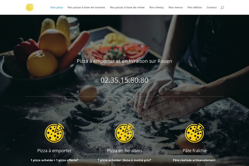Screen dimensions: 249x166
Task: Open Nos pizzas à base de tomates
Action: point(86,7)
